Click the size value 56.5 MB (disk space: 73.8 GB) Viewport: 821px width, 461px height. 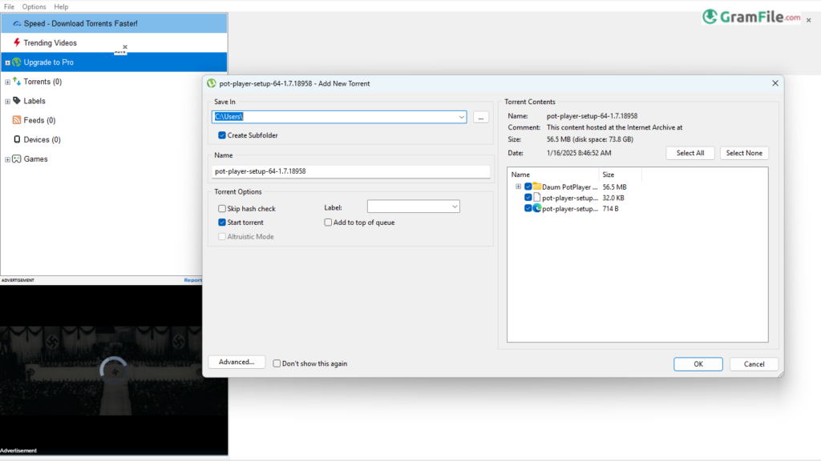pos(590,139)
